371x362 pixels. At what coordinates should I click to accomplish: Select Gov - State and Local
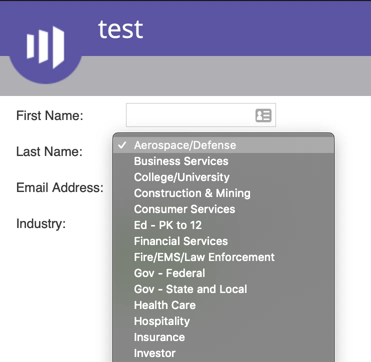(190, 289)
